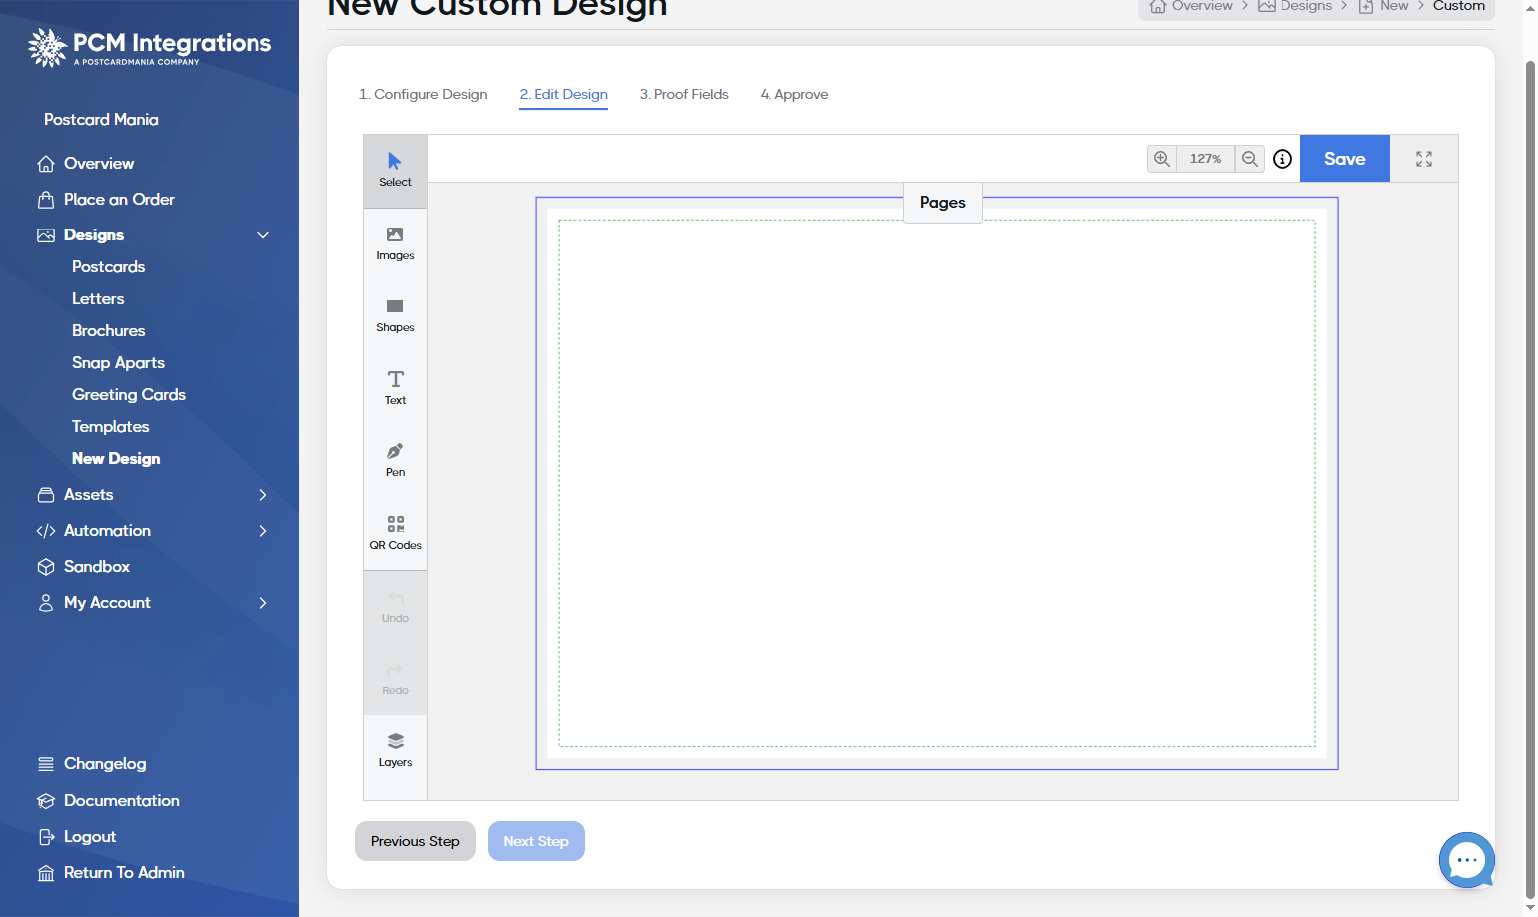Go to the Proof Fields step

pos(684,94)
